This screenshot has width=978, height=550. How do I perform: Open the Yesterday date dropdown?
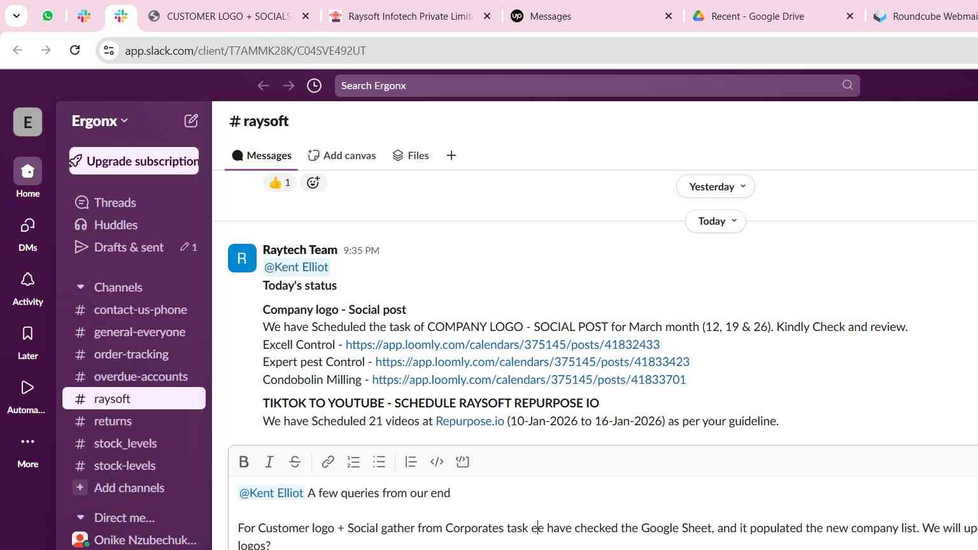(716, 187)
